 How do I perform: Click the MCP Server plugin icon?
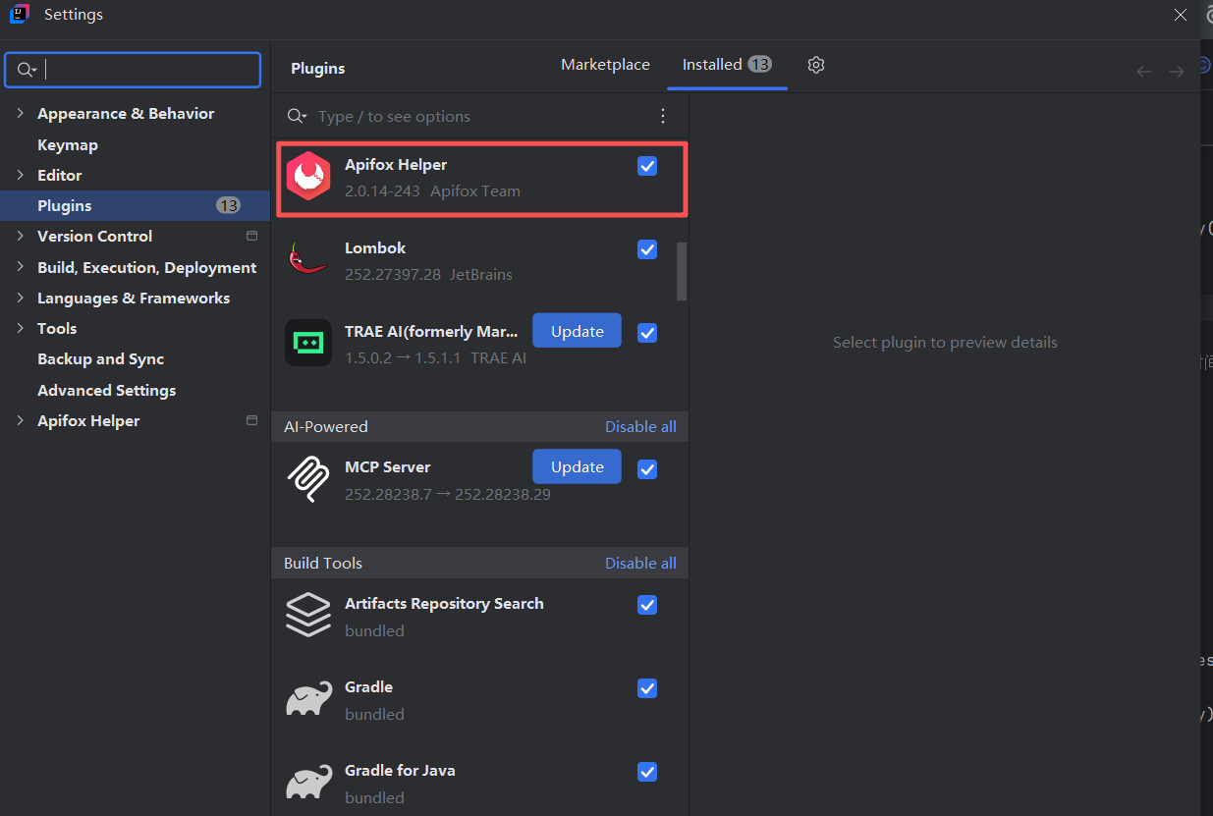click(308, 479)
